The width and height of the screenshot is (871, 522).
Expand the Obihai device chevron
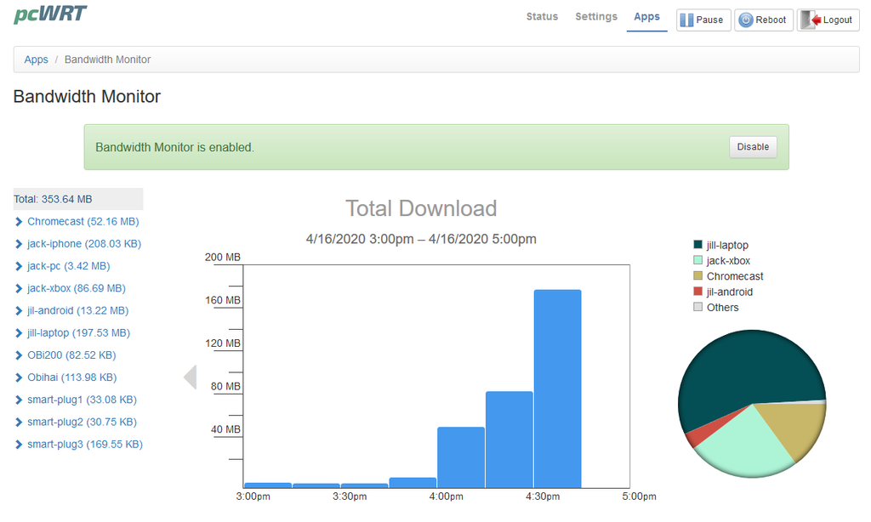(x=20, y=377)
